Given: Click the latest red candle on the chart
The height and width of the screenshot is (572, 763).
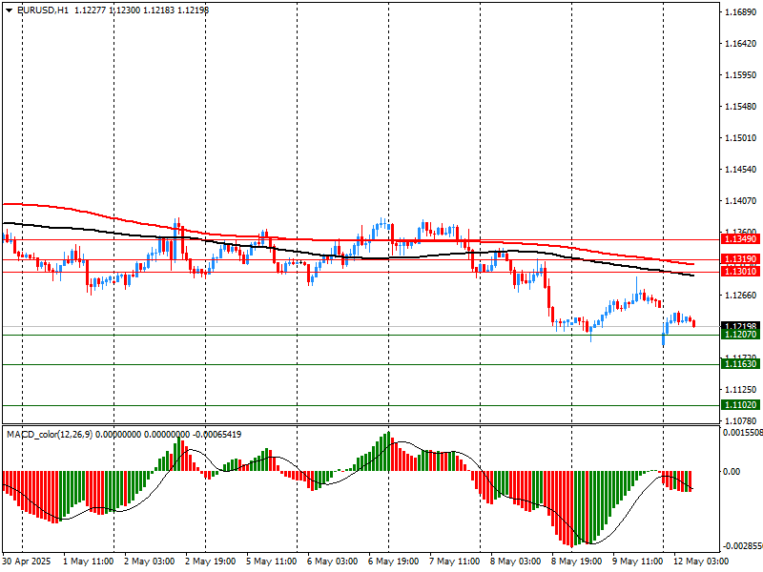Looking at the screenshot, I should click(693, 324).
